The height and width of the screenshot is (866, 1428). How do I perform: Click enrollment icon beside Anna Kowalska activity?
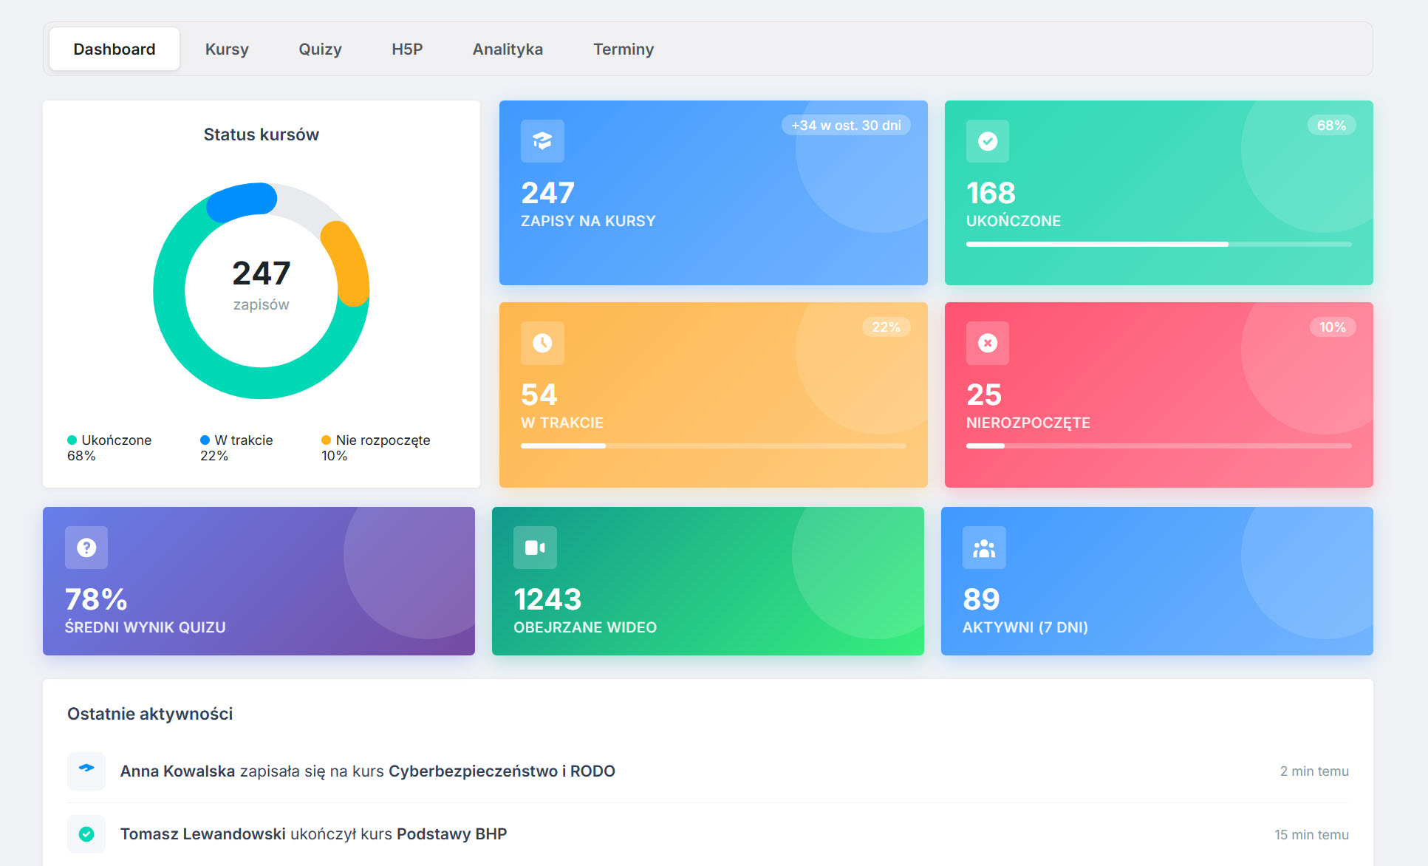86,770
